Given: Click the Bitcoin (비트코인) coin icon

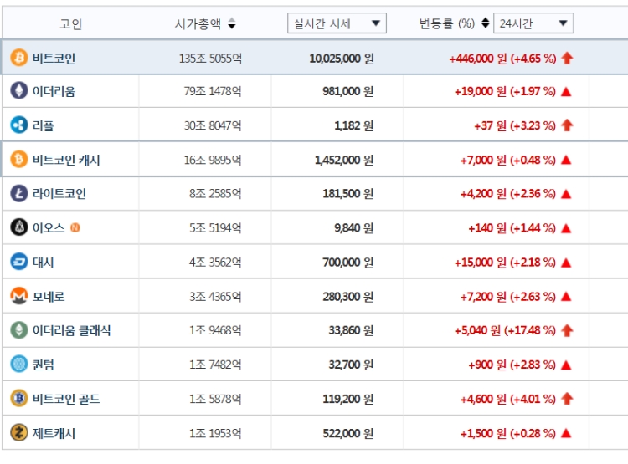Looking at the screenshot, I should 18,58.
